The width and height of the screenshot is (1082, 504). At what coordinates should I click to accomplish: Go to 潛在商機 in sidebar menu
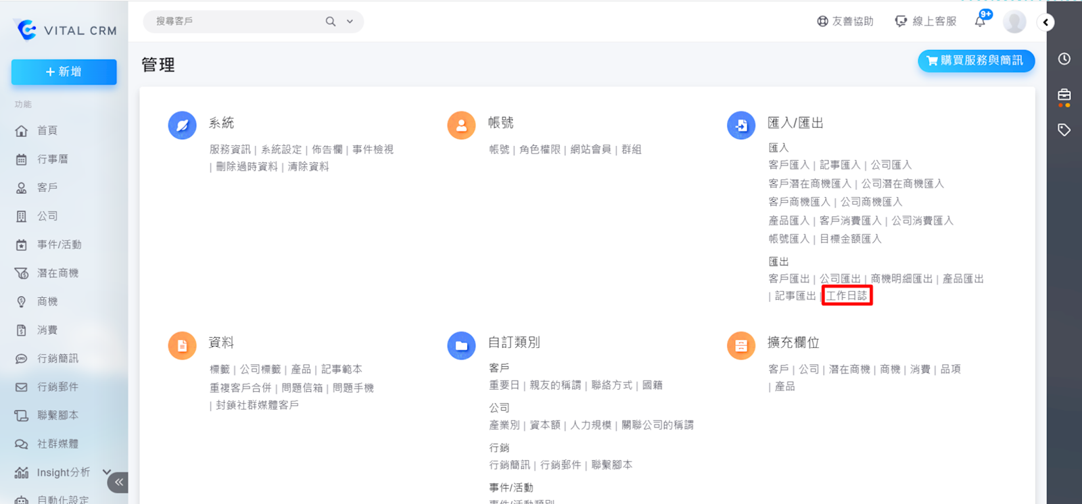click(x=57, y=273)
